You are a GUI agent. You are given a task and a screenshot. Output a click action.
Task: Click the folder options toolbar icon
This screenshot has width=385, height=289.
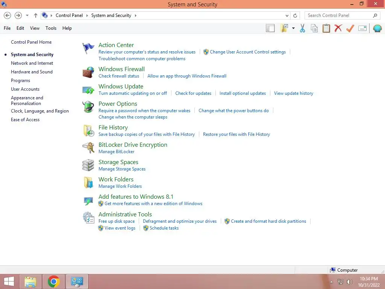[284, 28]
